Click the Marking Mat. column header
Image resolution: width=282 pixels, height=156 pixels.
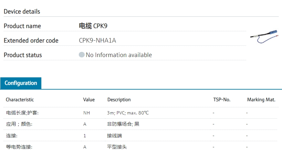click(261, 100)
